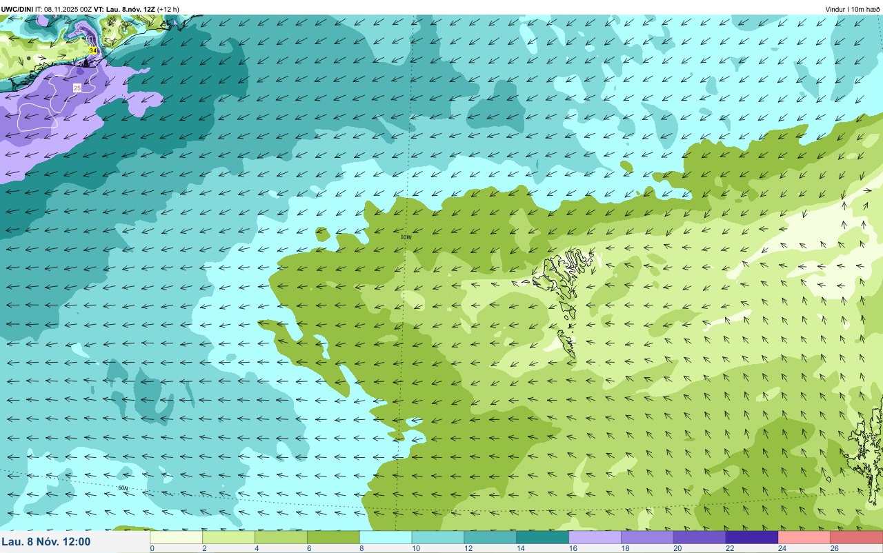This screenshot has height=553, width=883.
Task: Click the light lime 2–4 legend swatch
Action: click(229, 537)
